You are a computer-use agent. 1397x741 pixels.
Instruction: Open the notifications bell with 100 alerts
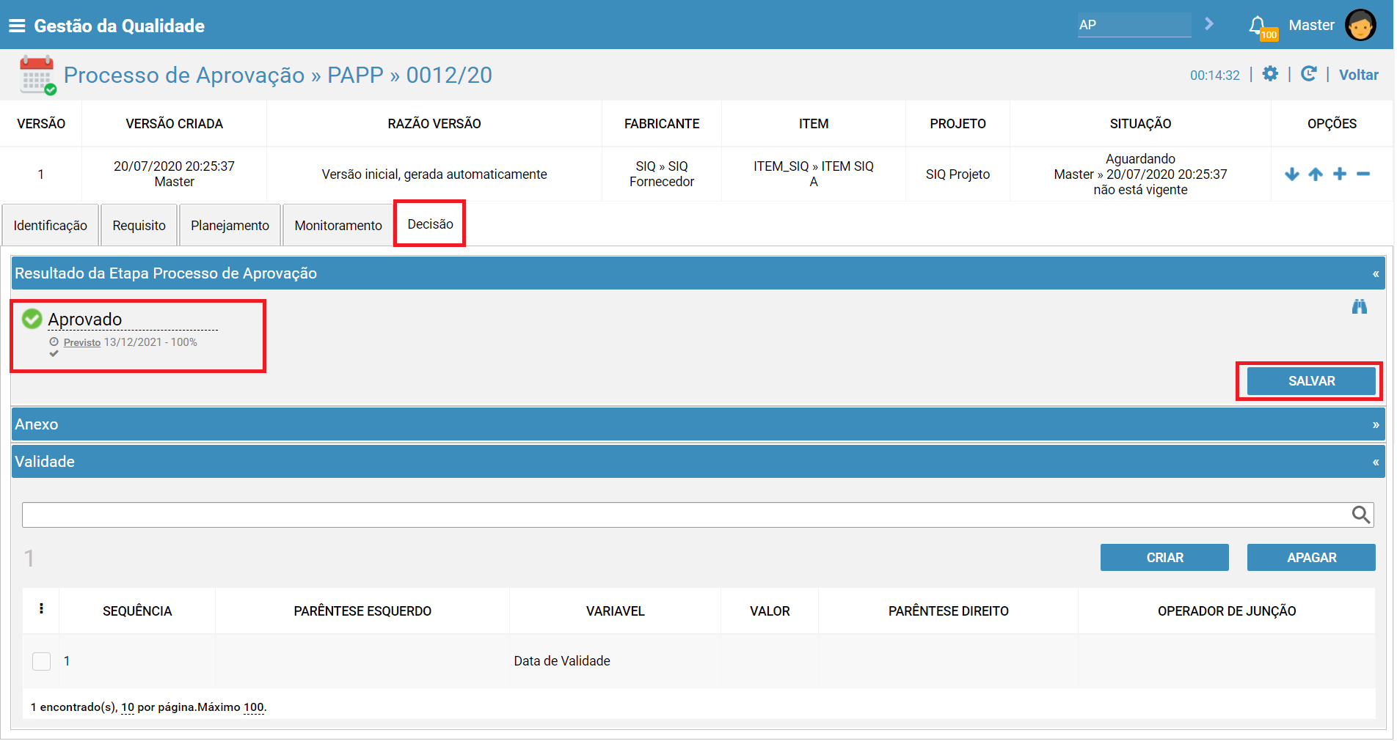coord(1258,23)
